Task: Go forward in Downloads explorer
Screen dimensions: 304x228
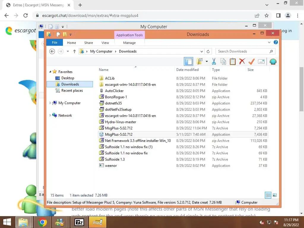Action: point(61,51)
